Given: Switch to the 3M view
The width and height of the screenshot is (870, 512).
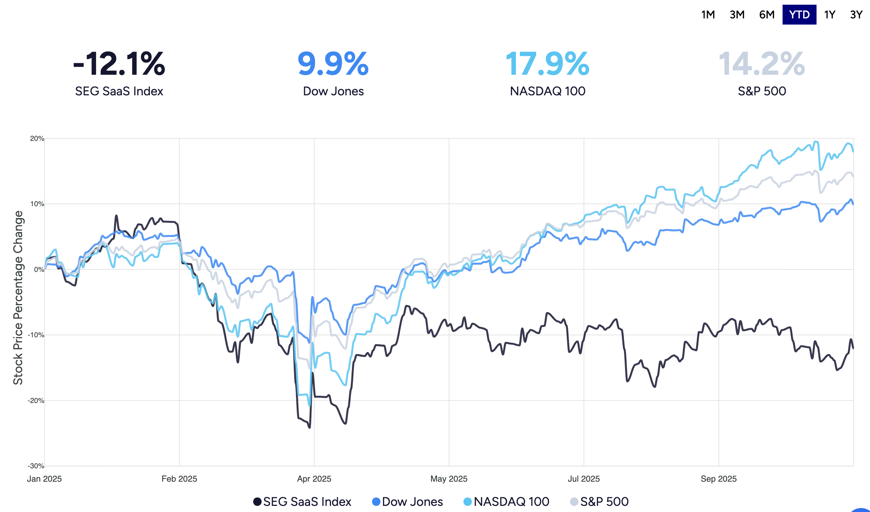Looking at the screenshot, I should coord(737,14).
